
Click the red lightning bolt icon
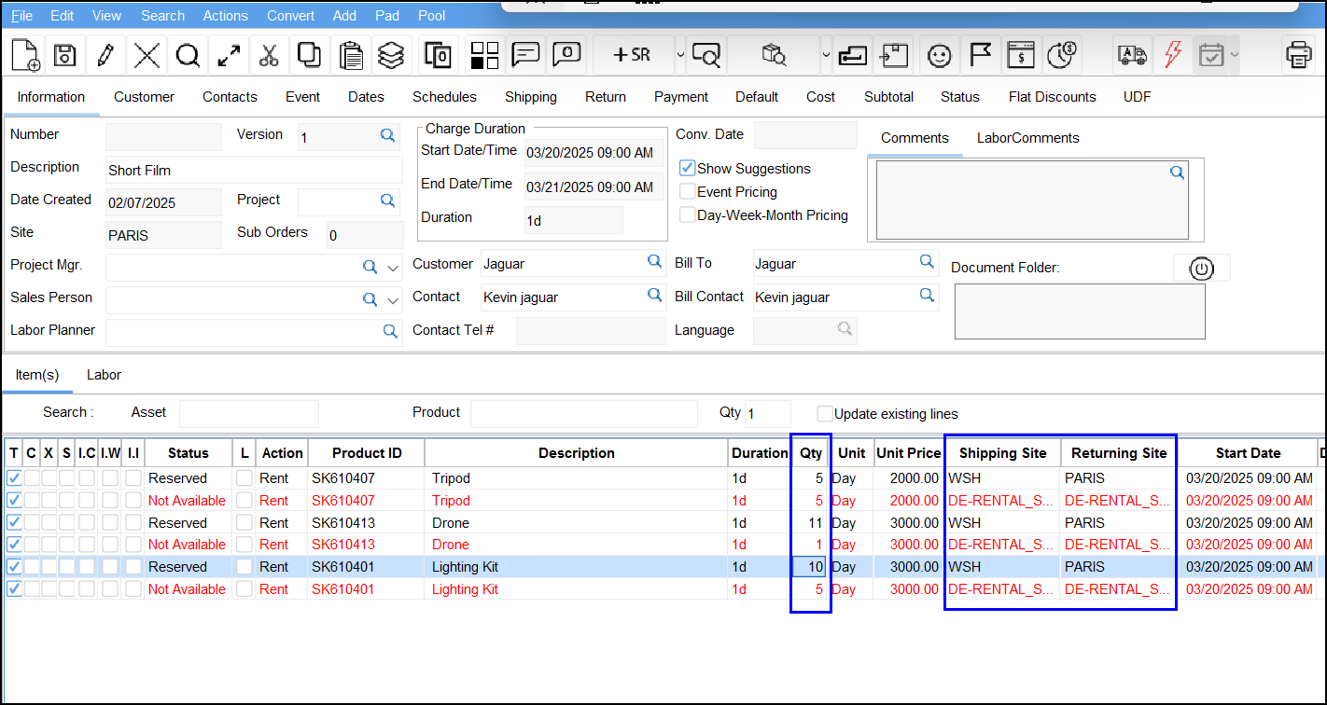[x=1173, y=55]
